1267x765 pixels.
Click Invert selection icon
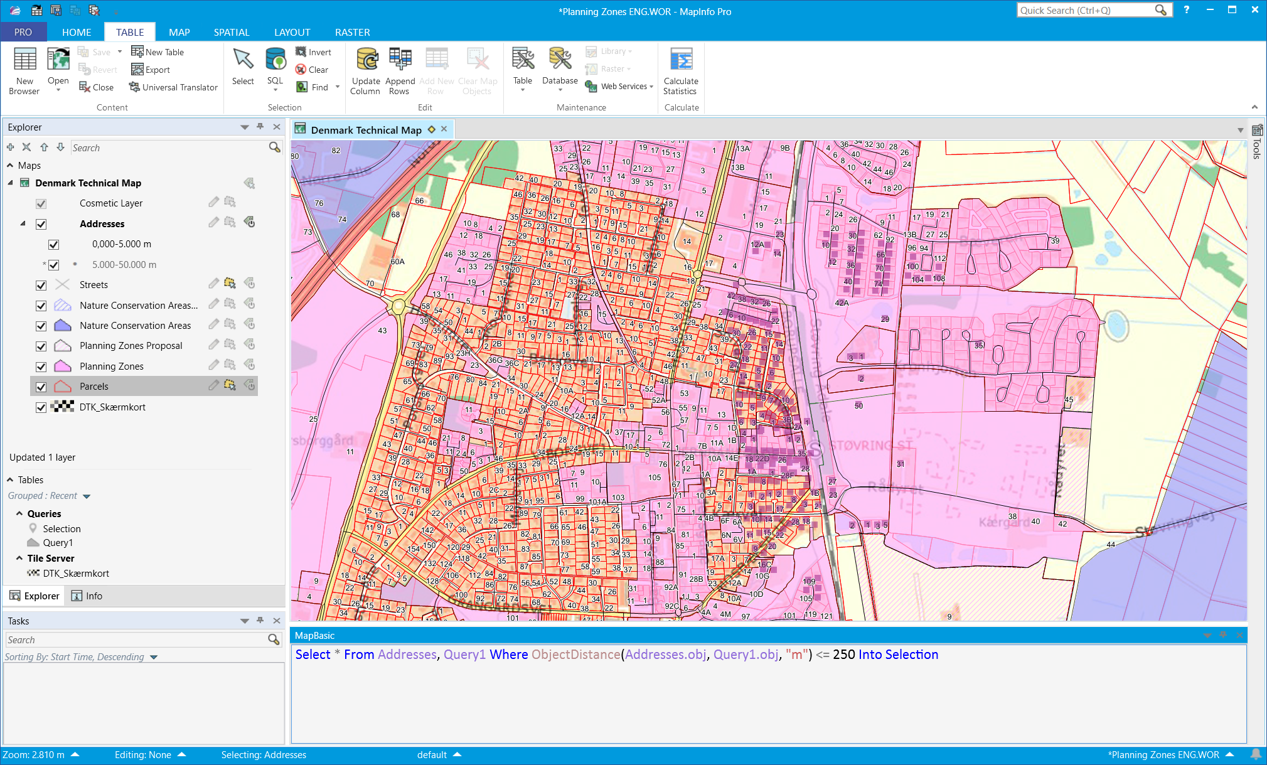point(301,52)
